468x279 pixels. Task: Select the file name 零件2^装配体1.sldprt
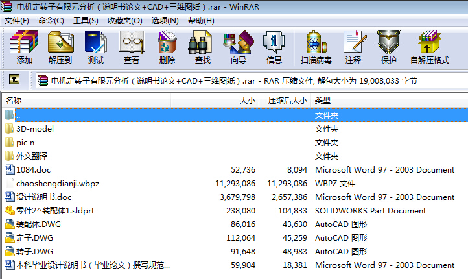pyautogui.click(x=55, y=211)
